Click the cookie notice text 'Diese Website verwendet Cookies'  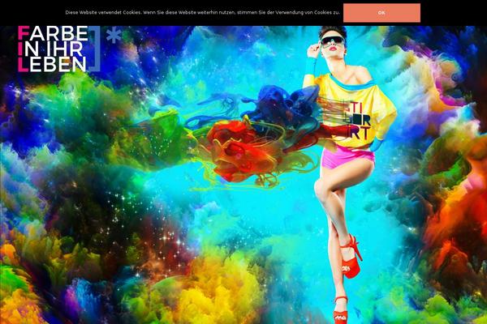[103, 13]
